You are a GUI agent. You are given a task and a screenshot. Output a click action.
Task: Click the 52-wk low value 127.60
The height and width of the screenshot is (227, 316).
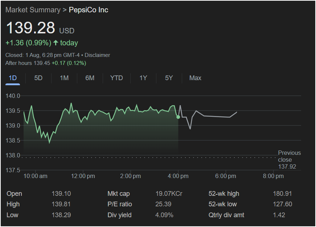click(x=282, y=204)
